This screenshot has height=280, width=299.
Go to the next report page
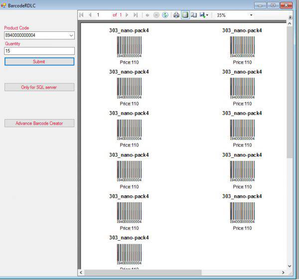[127, 15]
